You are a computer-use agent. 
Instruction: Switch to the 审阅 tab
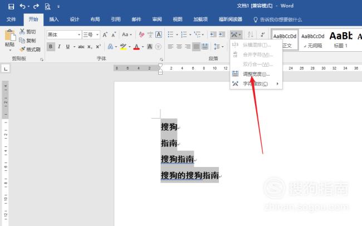pyautogui.click(x=157, y=19)
